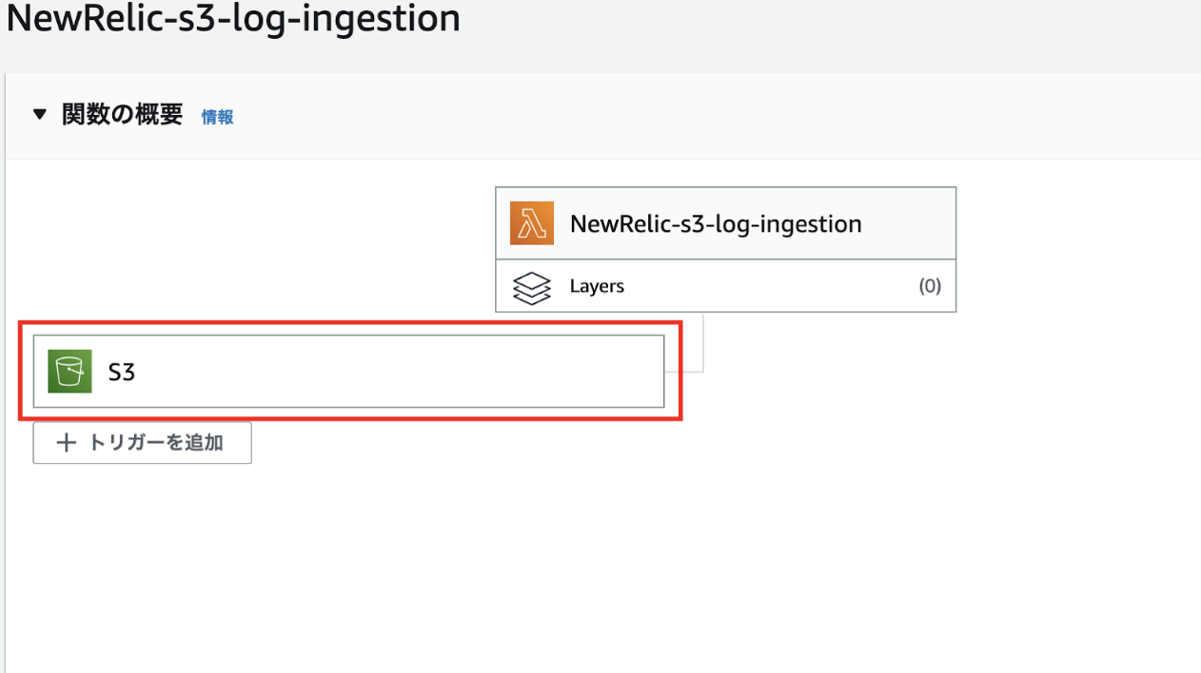This screenshot has height=673, width=1201.
Task: Select the page title NewRelic-s3-log-ingestion
Action: tap(231, 19)
